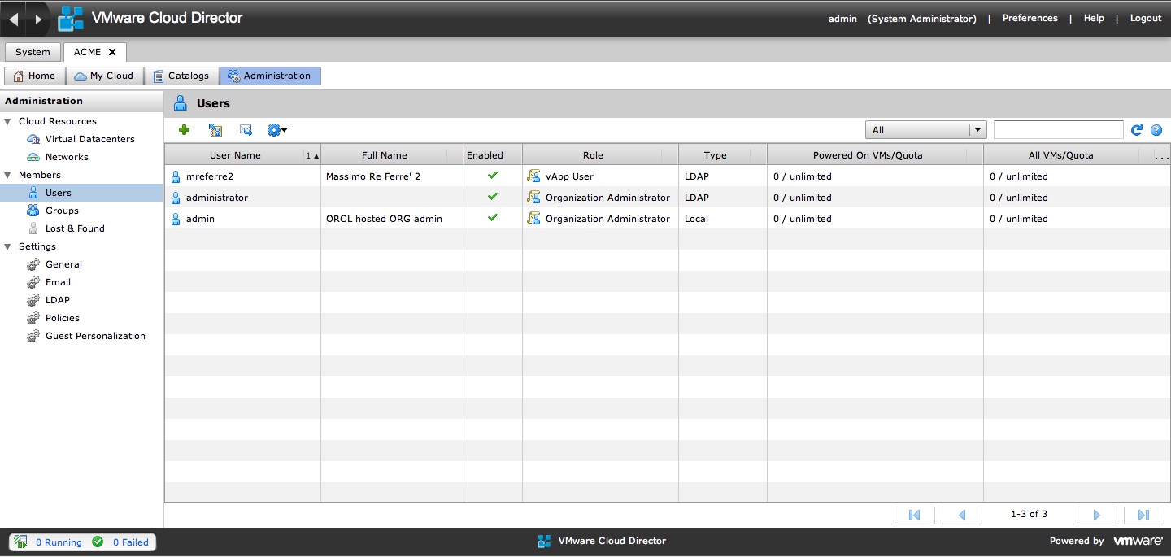
Task: Sort by All VMs/Quota column header
Action: click(1061, 155)
